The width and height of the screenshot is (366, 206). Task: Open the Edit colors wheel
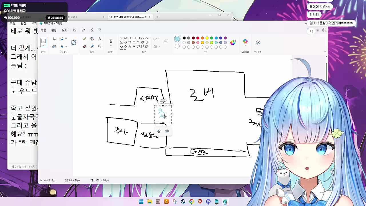coord(233,42)
